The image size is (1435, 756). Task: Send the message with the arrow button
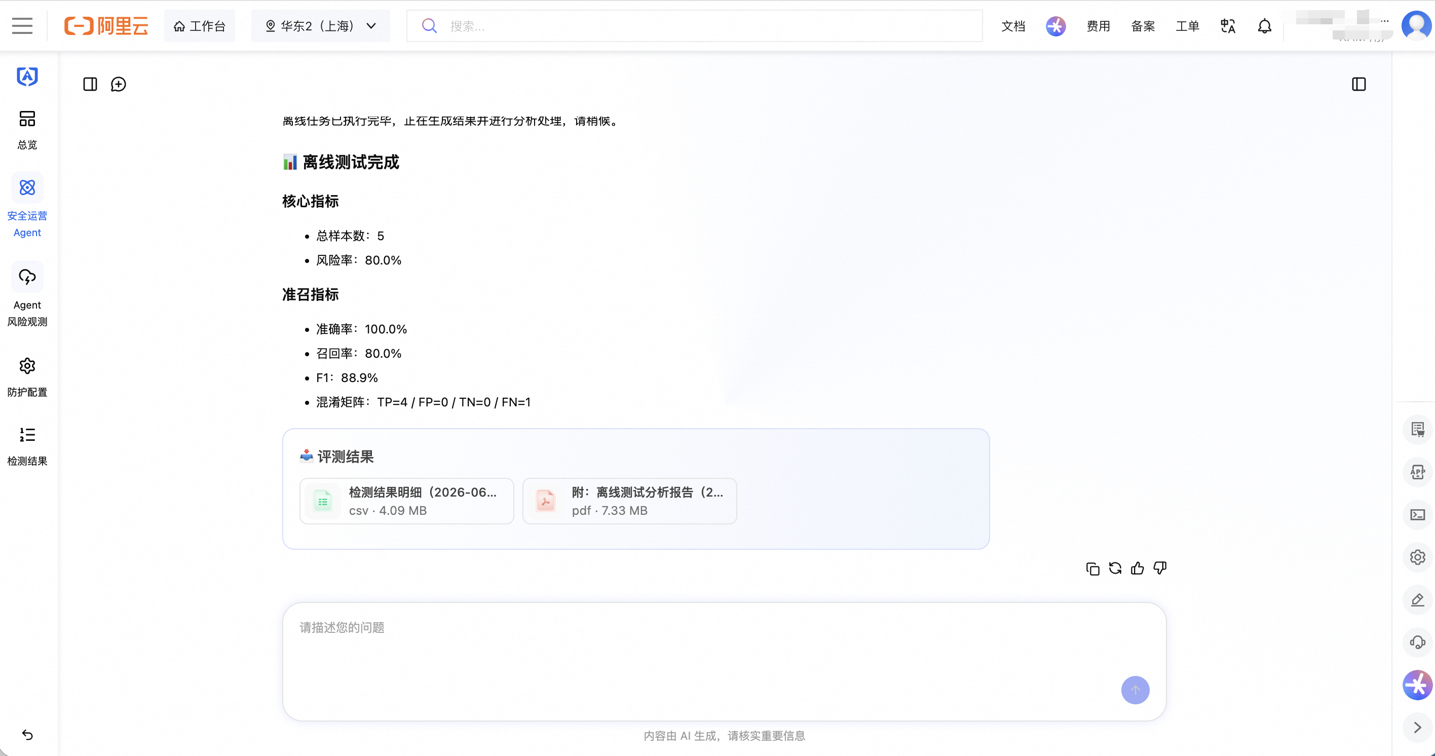pyautogui.click(x=1136, y=690)
